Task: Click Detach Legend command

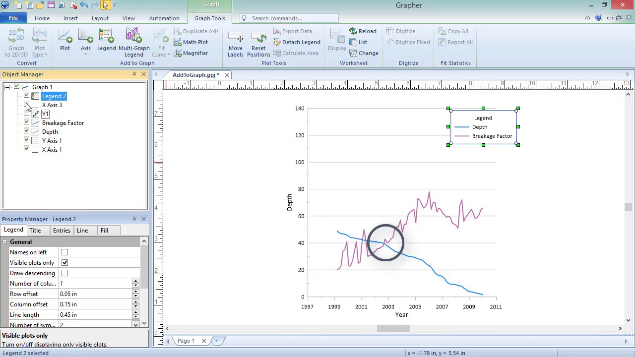Action: pyautogui.click(x=296, y=42)
